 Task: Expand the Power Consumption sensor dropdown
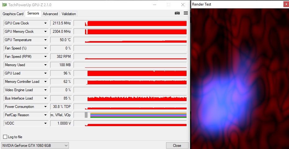tap(45, 107)
